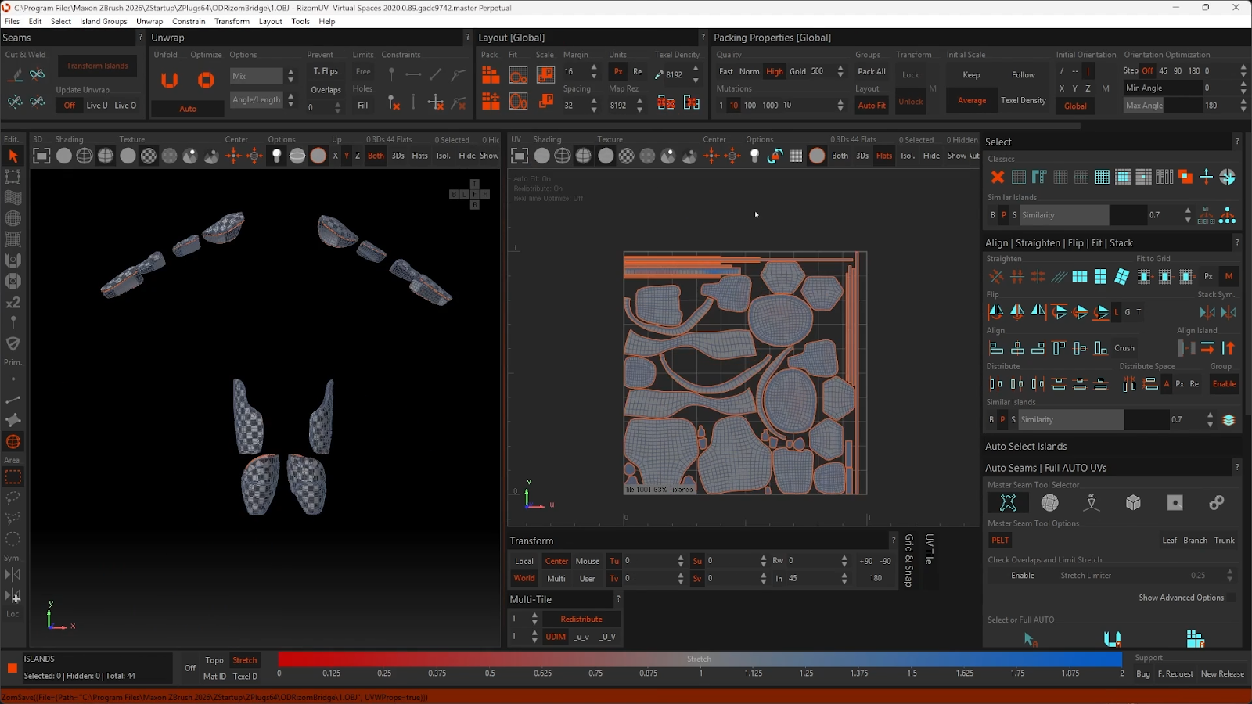Screen dimensions: 1252x704
Task: Click the Optimize icon in Unwrap panel
Action: click(206, 80)
